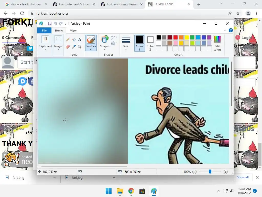The height and width of the screenshot is (197, 262).
Task: Select the Fill with color bucket tool
Action: pos(73,40)
